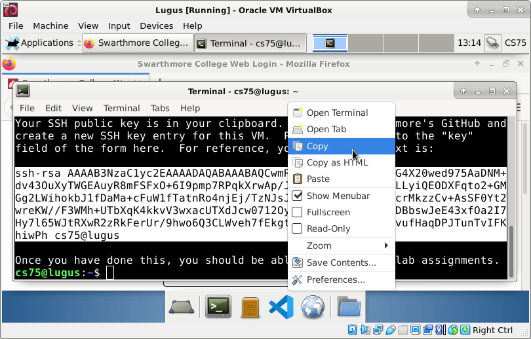This screenshot has height=339, width=531.
Task: Click the display monitor status icon
Action: pos(415,330)
